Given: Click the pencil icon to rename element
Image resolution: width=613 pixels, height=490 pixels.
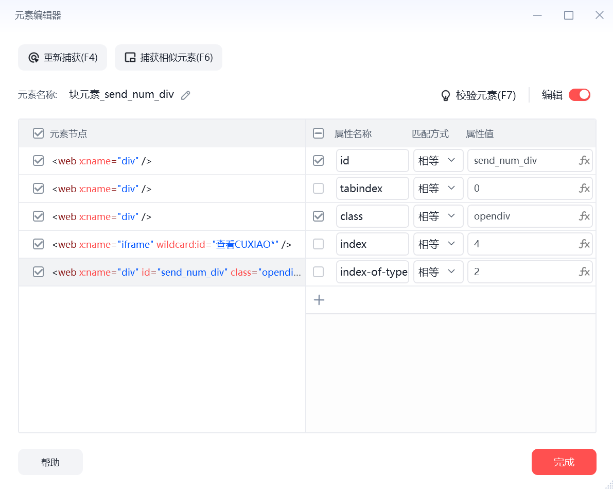Looking at the screenshot, I should pos(186,95).
